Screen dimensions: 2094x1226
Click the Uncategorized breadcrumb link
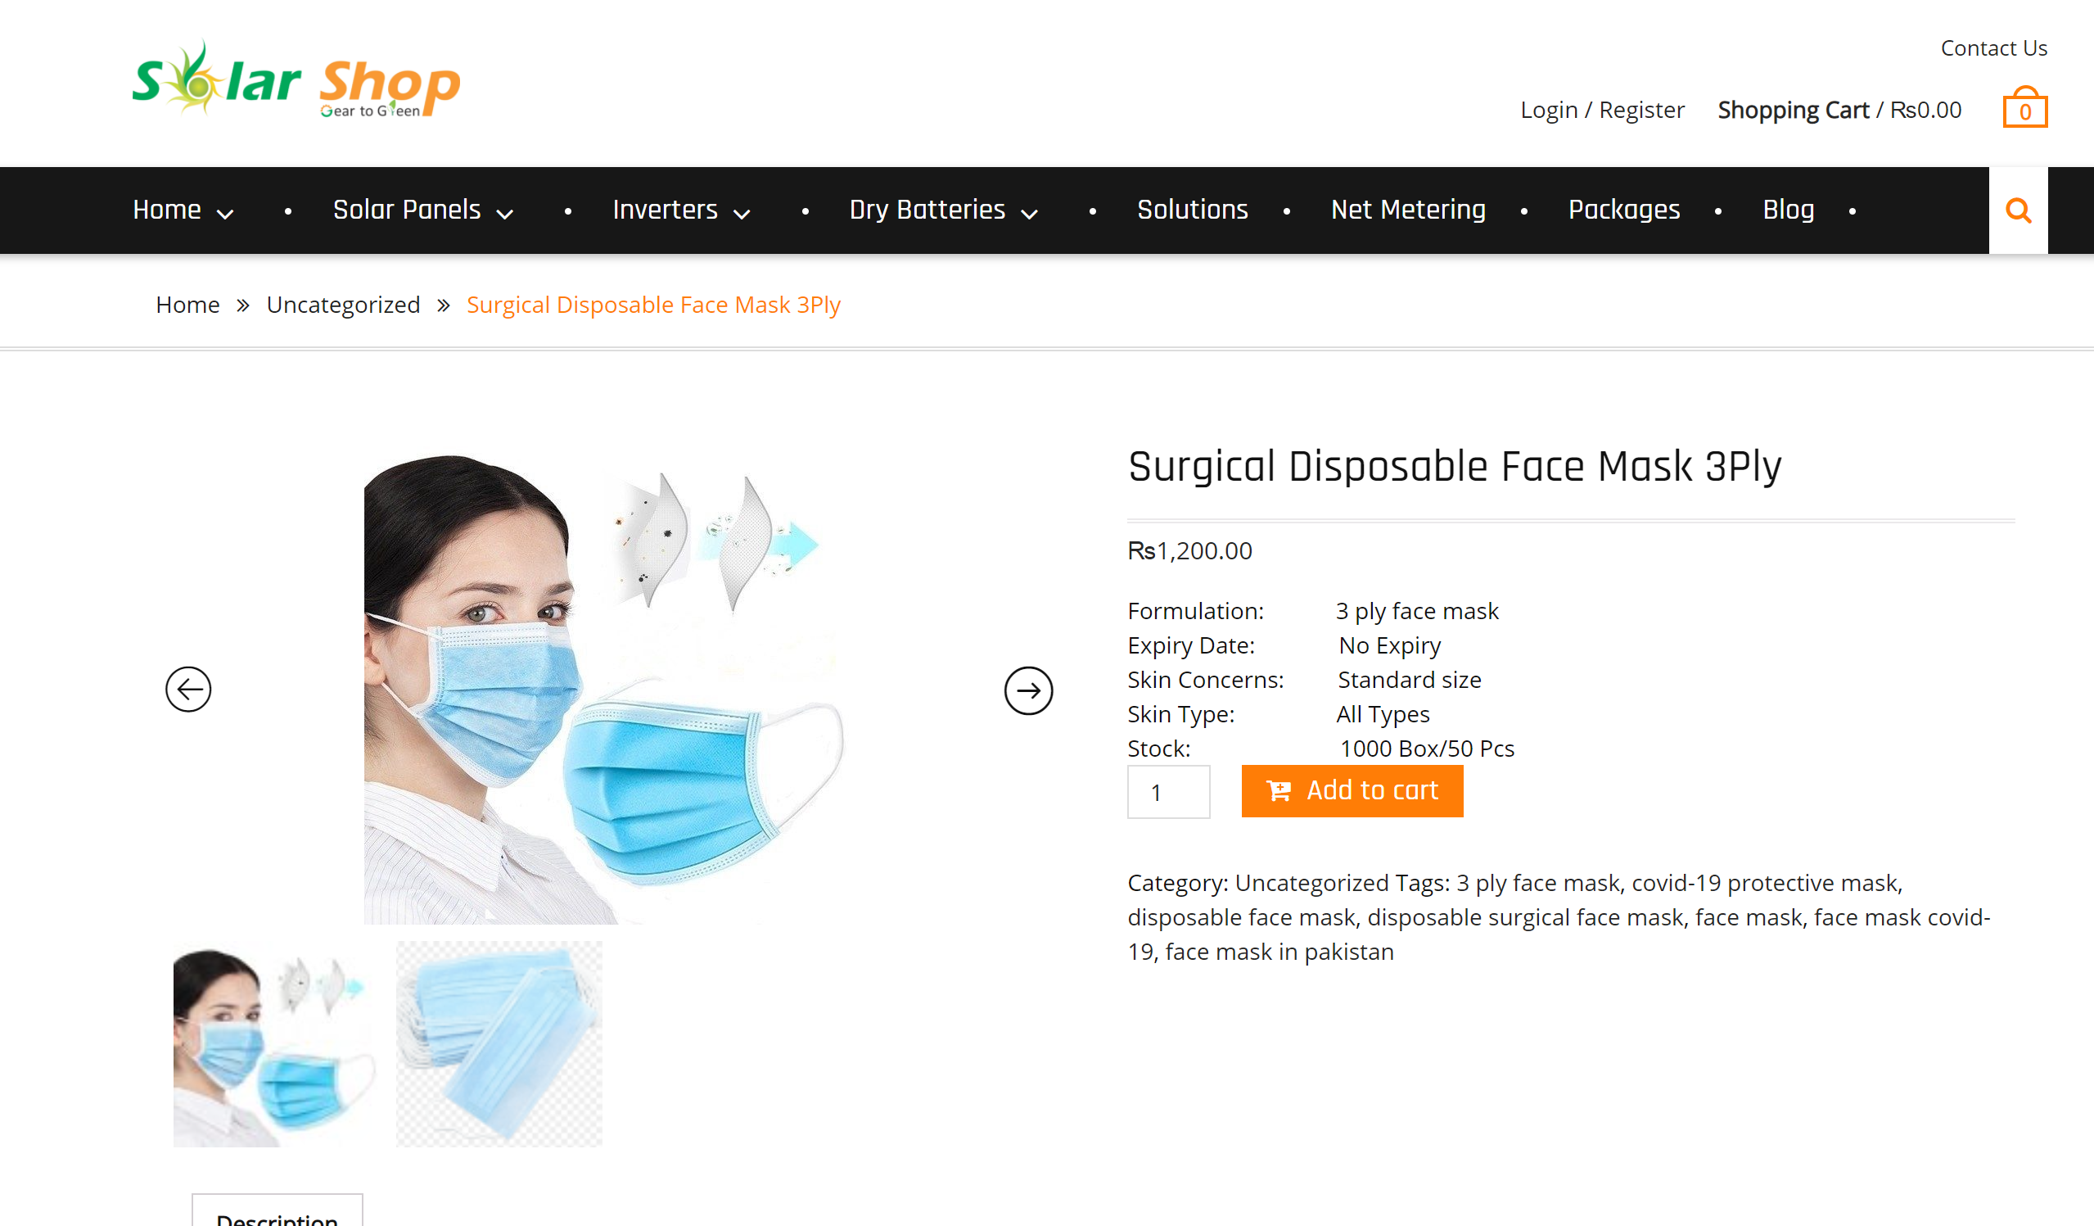point(343,305)
